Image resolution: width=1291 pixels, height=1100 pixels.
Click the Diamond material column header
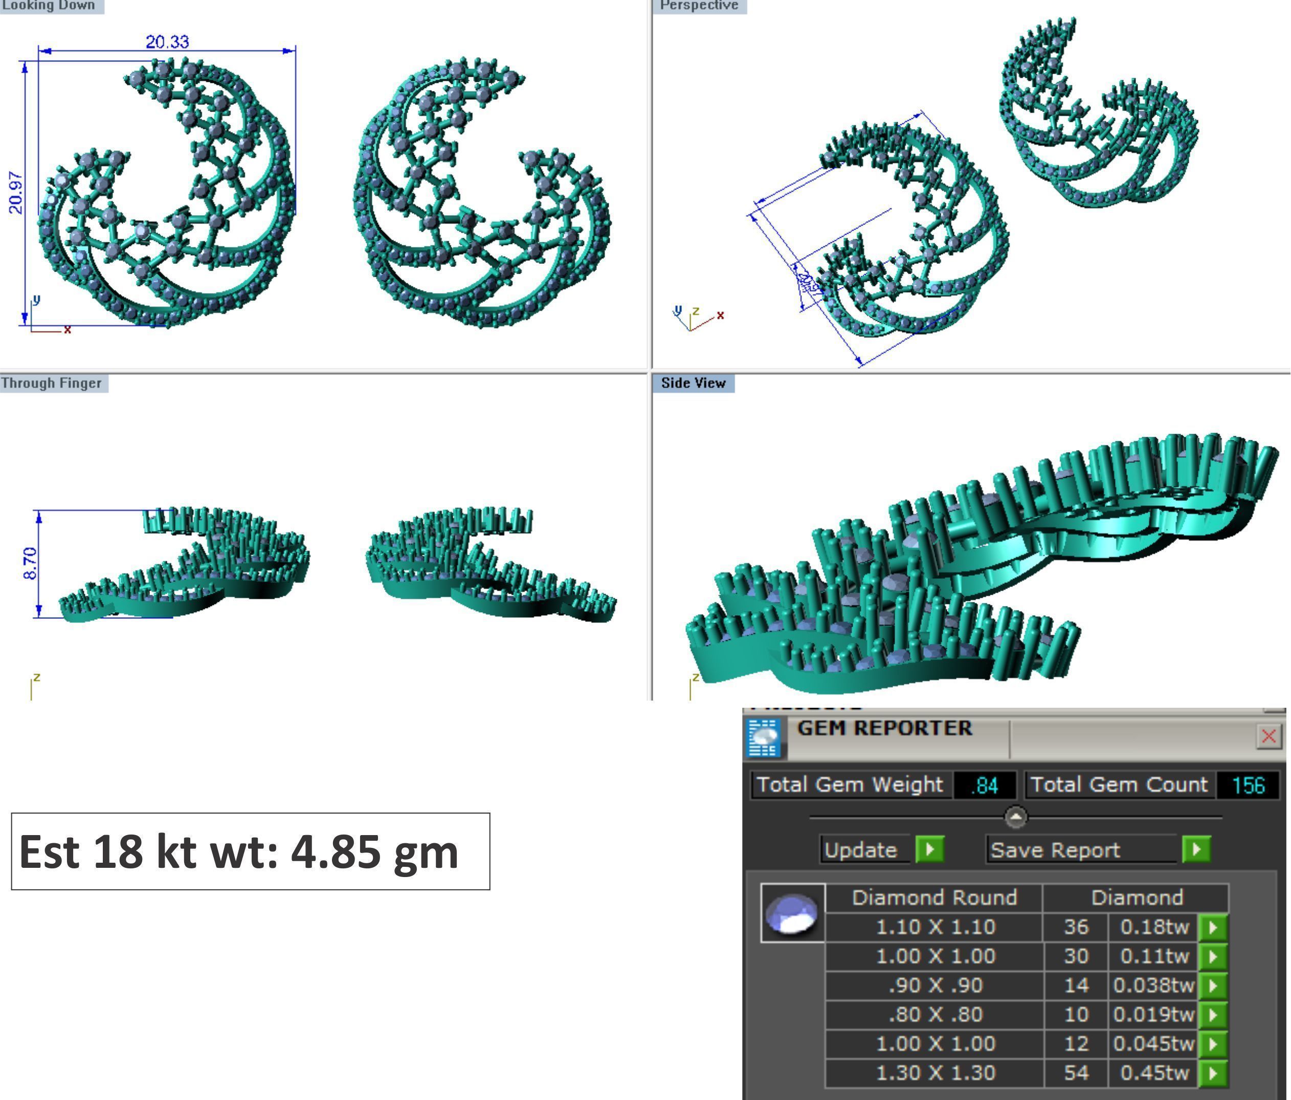pos(1137,897)
